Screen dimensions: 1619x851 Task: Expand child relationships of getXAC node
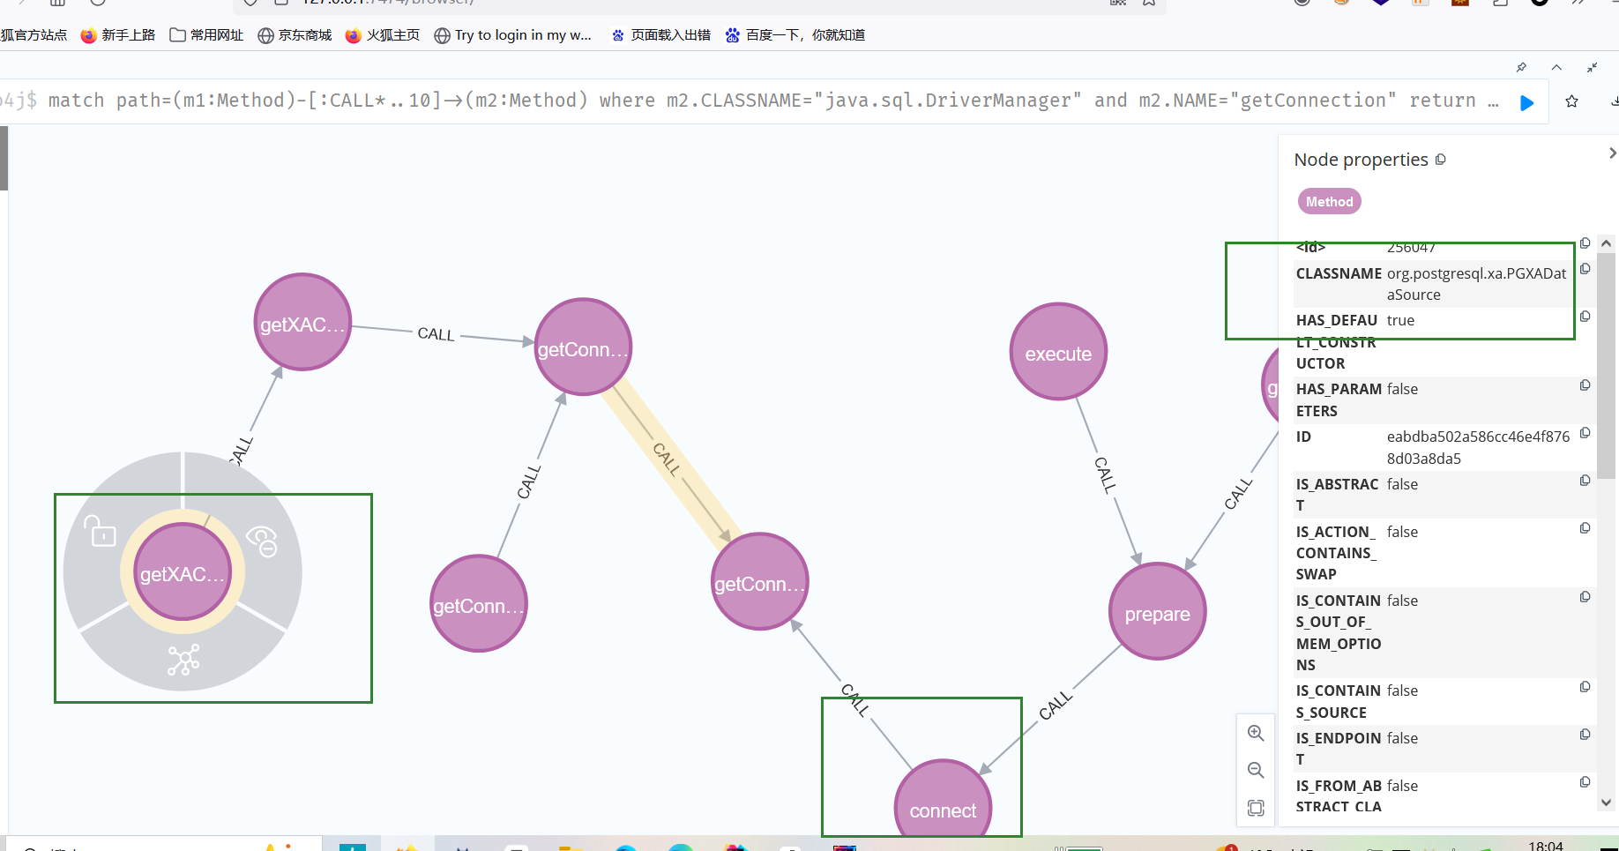tap(183, 659)
